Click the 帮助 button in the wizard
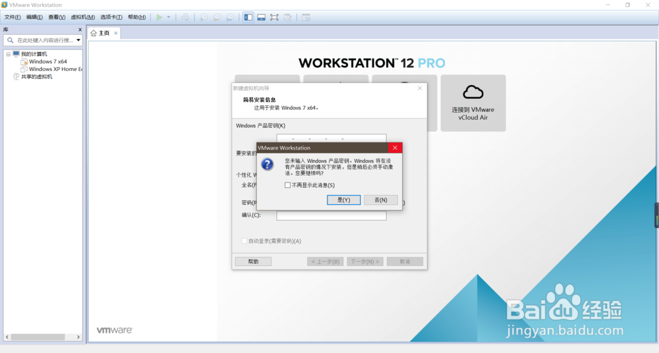 pyautogui.click(x=253, y=261)
